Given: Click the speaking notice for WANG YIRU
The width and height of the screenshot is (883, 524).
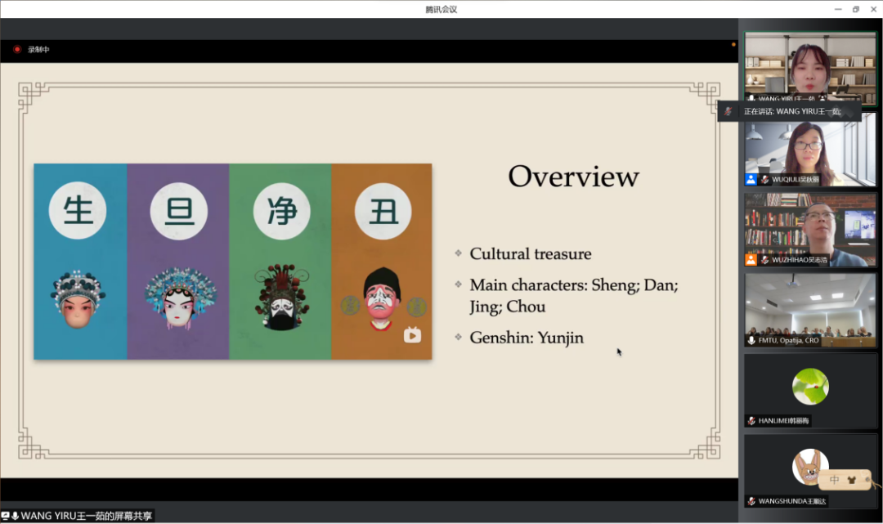Looking at the screenshot, I should coord(791,111).
